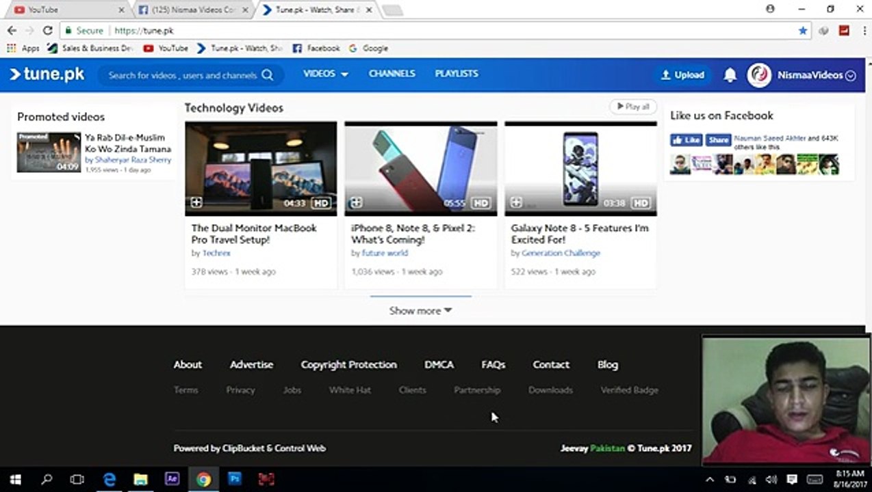Open Chrome user profile icon
Image resolution: width=872 pixels, height=492 pixels.
[x=770, y=9]
